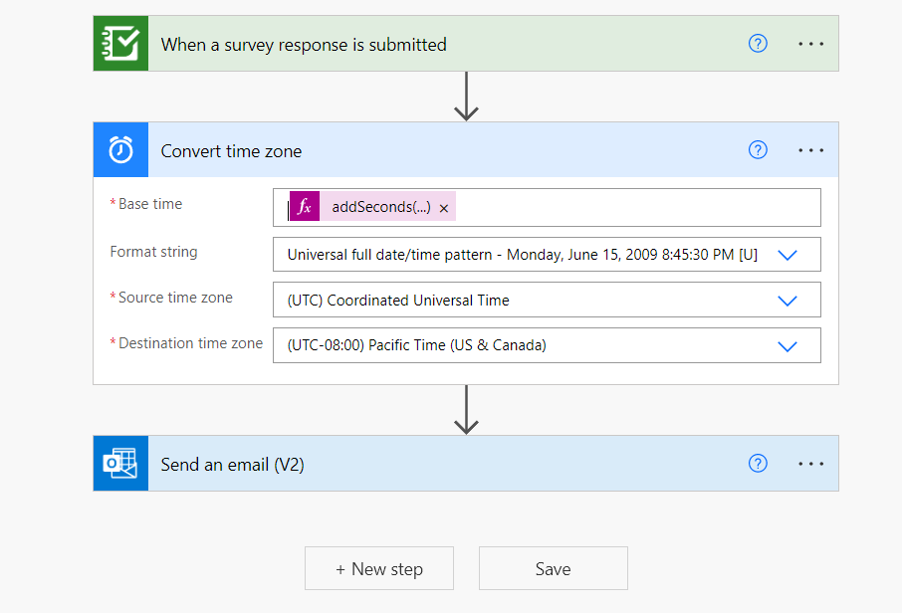This screenshot has height=613, width=902.
Task: Click the fx expression icon in Base time
Action: point(305,207)
